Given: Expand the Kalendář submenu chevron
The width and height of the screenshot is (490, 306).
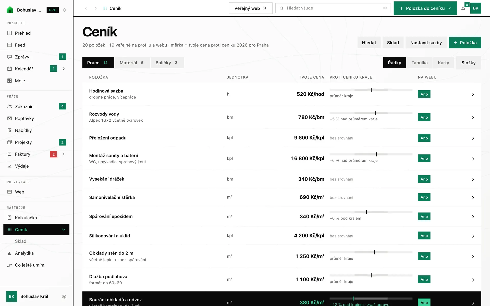Looking at the screenshot, I should [64, 69].
